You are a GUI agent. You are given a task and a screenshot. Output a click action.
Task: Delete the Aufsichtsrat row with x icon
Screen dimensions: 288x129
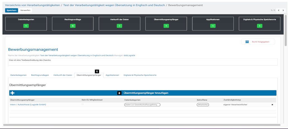pos(272,105)
